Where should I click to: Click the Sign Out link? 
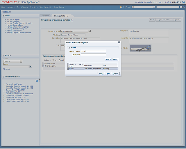168,2
